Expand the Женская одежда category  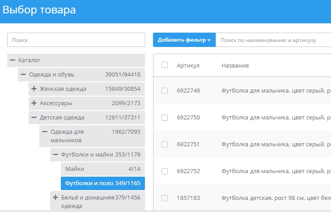tap(34, 89)
